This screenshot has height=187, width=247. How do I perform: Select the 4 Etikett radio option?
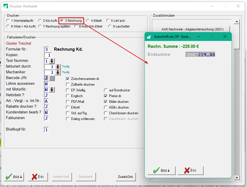pyautogui.click(x=88, y=21)
